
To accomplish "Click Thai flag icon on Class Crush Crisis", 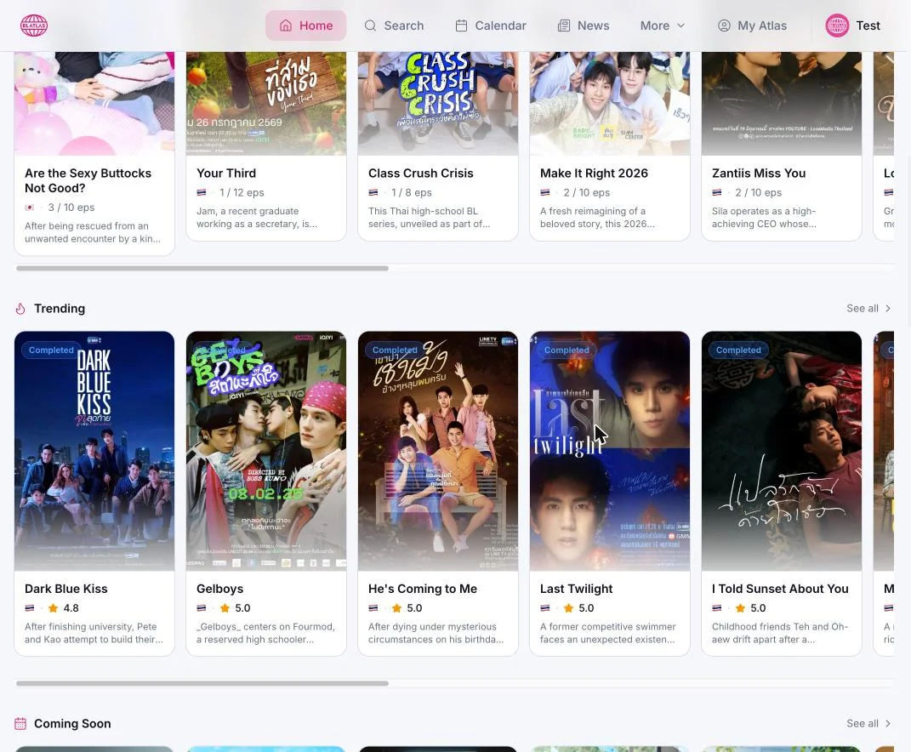I will click(373, 192).
